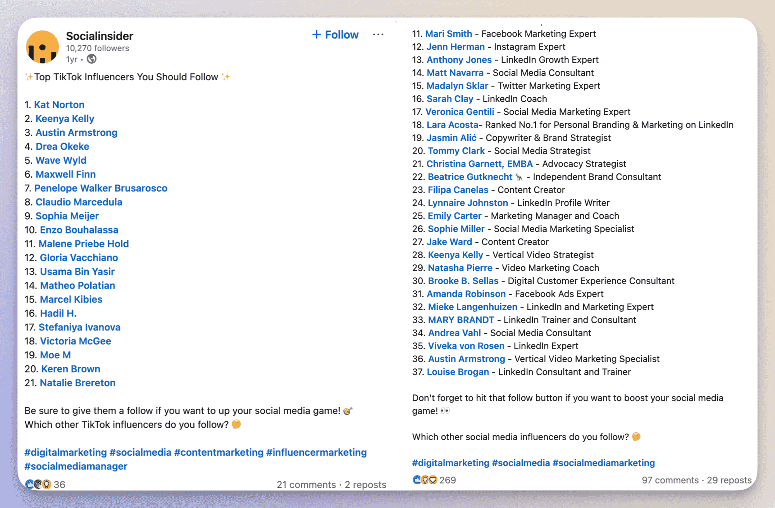This screenshot has width=775, height=508.
Task: Click Tommy Clark's name
Action: [456, 151]
